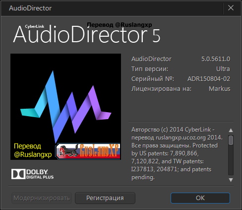Select the serial number ADR150804-02
This screenshot has width=242, height=210.
209,79
